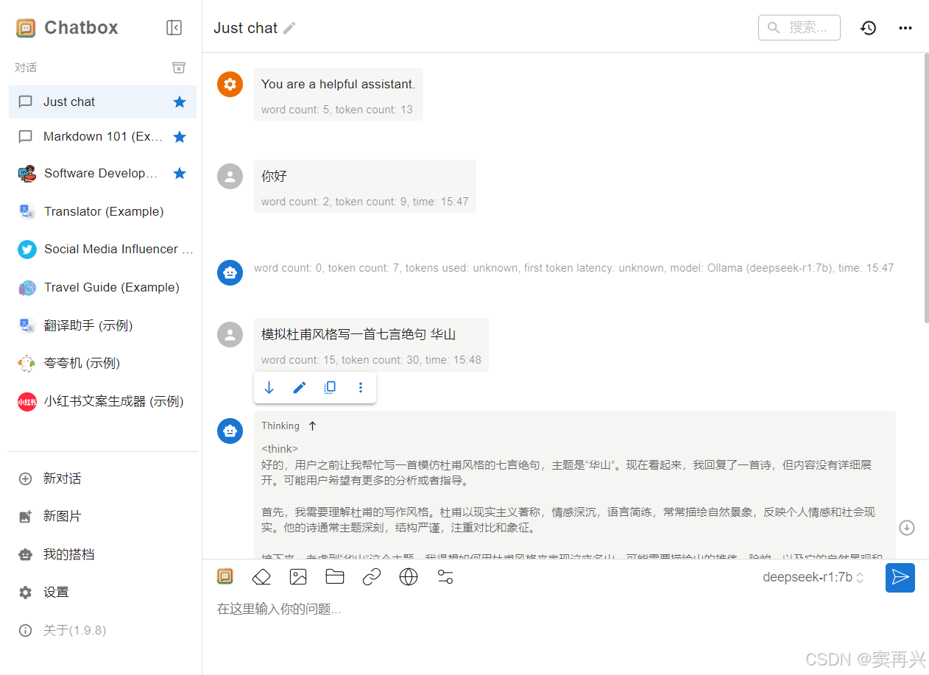Click the down arrow in the message action toolbar
Screen dimensions: 929x675
pos(269,388)
